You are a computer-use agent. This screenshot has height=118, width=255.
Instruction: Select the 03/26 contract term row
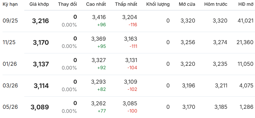tap(127, 86)
